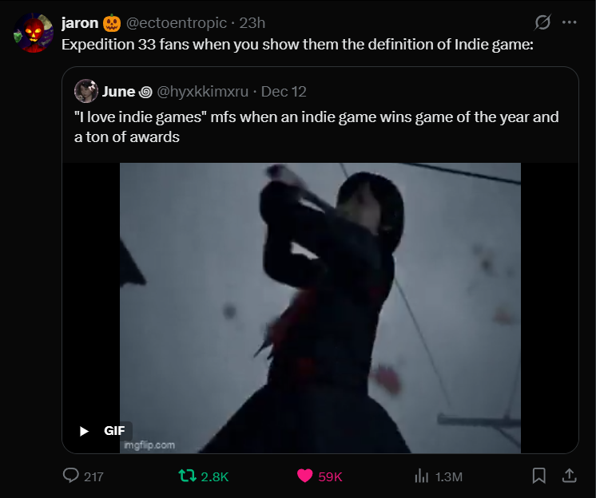
Task: Play the GIF with the play arrow
Action: click(84, 431)
